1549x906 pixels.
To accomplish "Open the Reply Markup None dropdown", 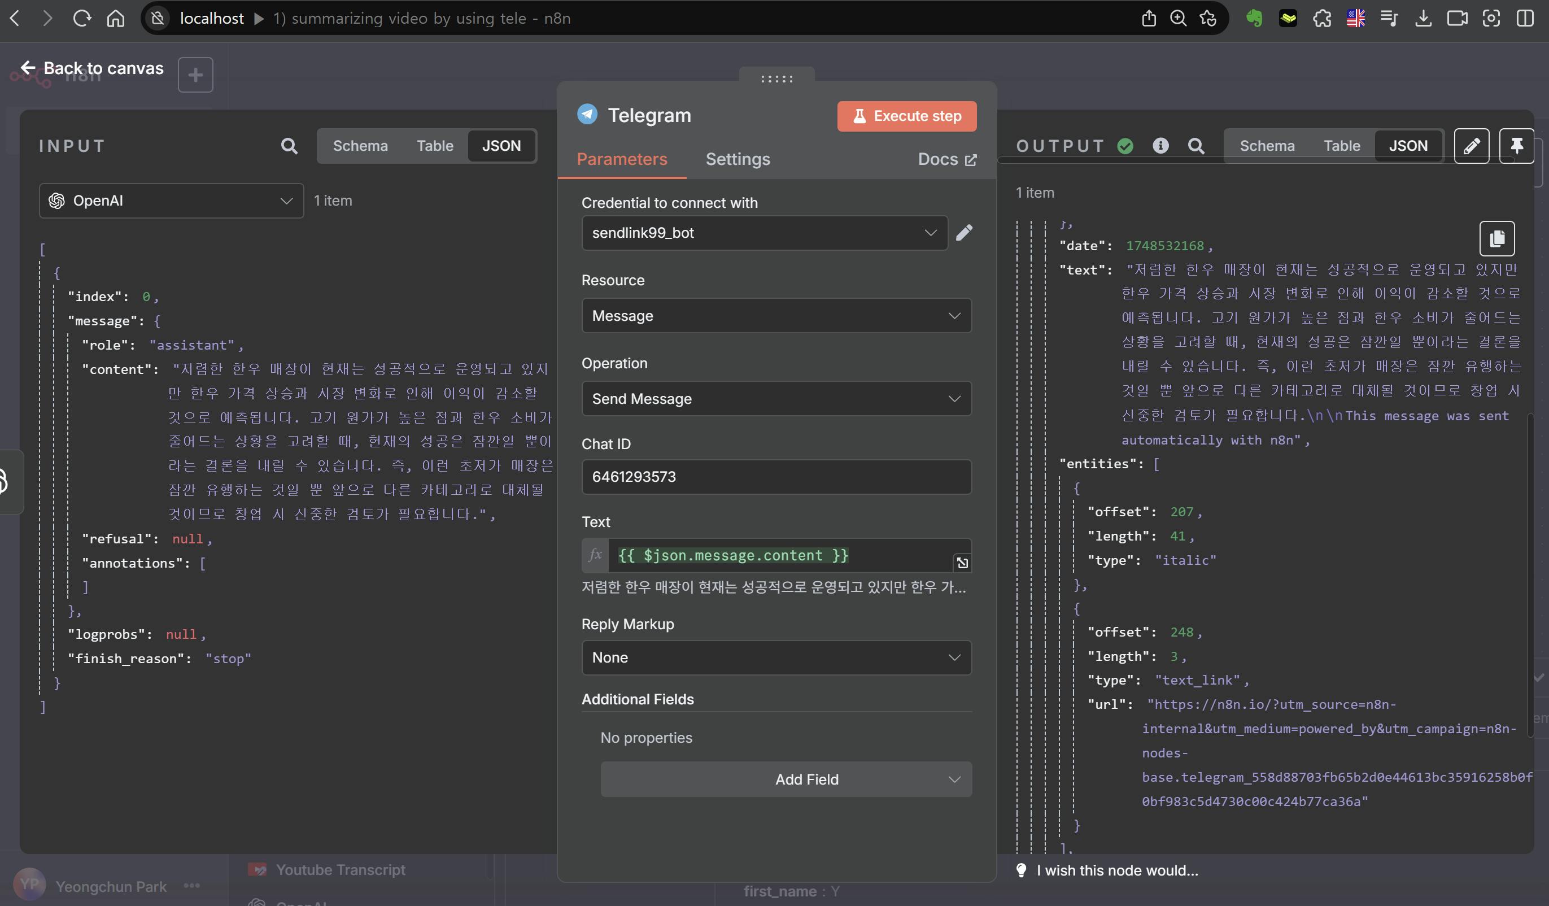I will tap(776, 657).
